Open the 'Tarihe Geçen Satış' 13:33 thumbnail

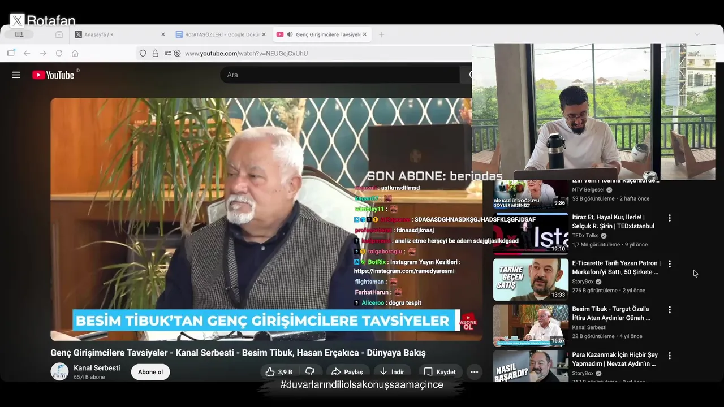pos(531,279)
